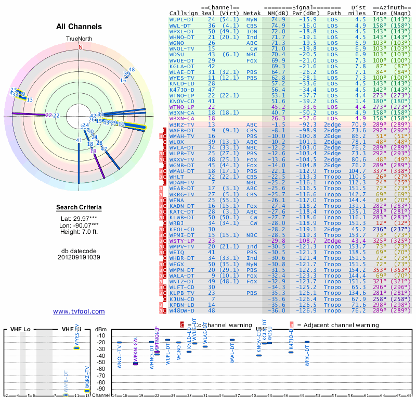Click the channel 47 label on the radar plot
This screenshot has height=400, width=416.
coord(103,149)
